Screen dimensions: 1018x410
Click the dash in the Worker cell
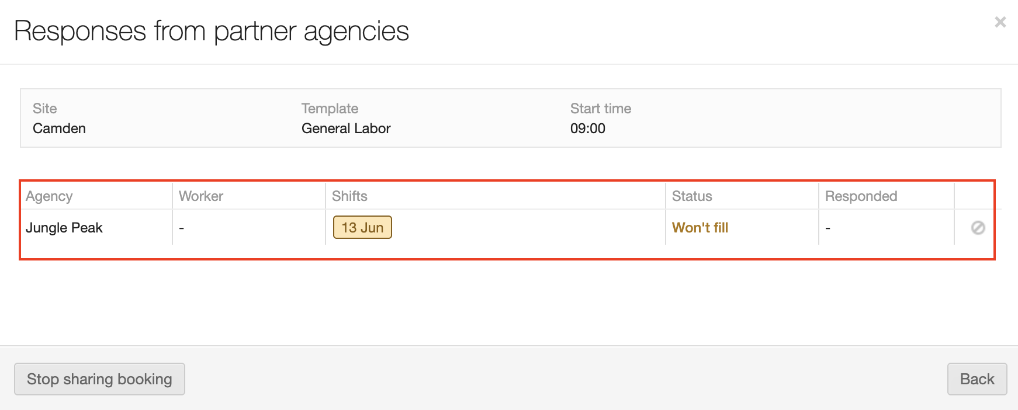click(182, 228)
